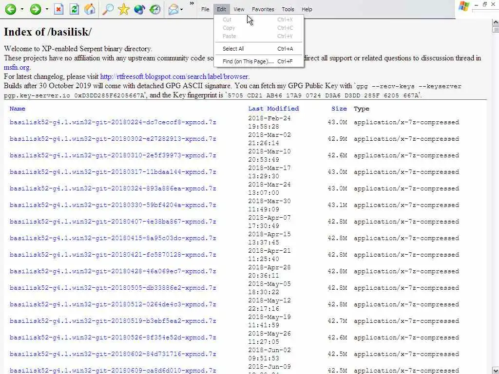Click the 2018-Jun-02 modified date

[269, 350]
